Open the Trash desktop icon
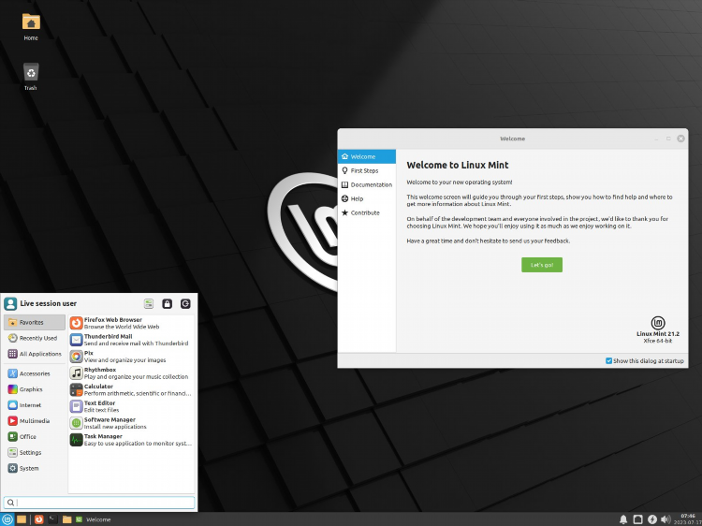Viewport: 702px width, 526px height. [31, 76]
